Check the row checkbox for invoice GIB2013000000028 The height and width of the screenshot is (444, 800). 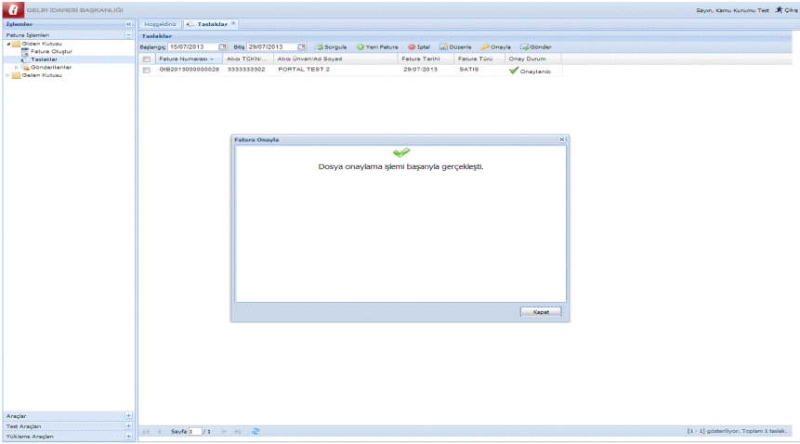coord(147,70)
